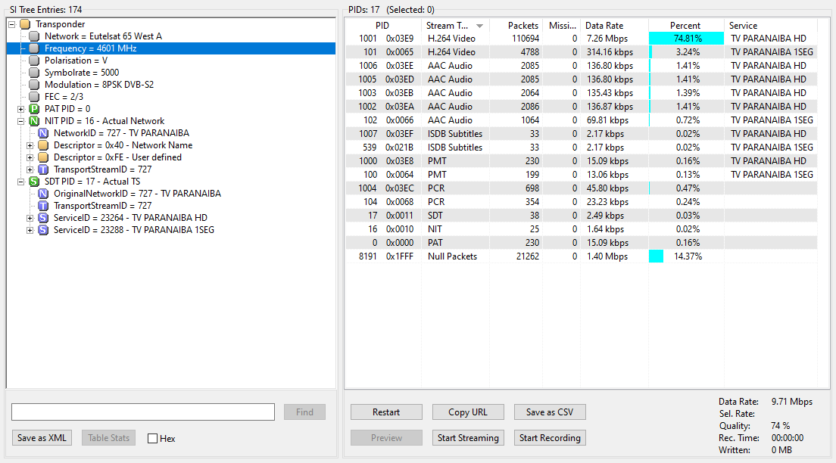836x463 pixels.
Task: Click the search text field beside Find
Action: click(x=143, y=412)
